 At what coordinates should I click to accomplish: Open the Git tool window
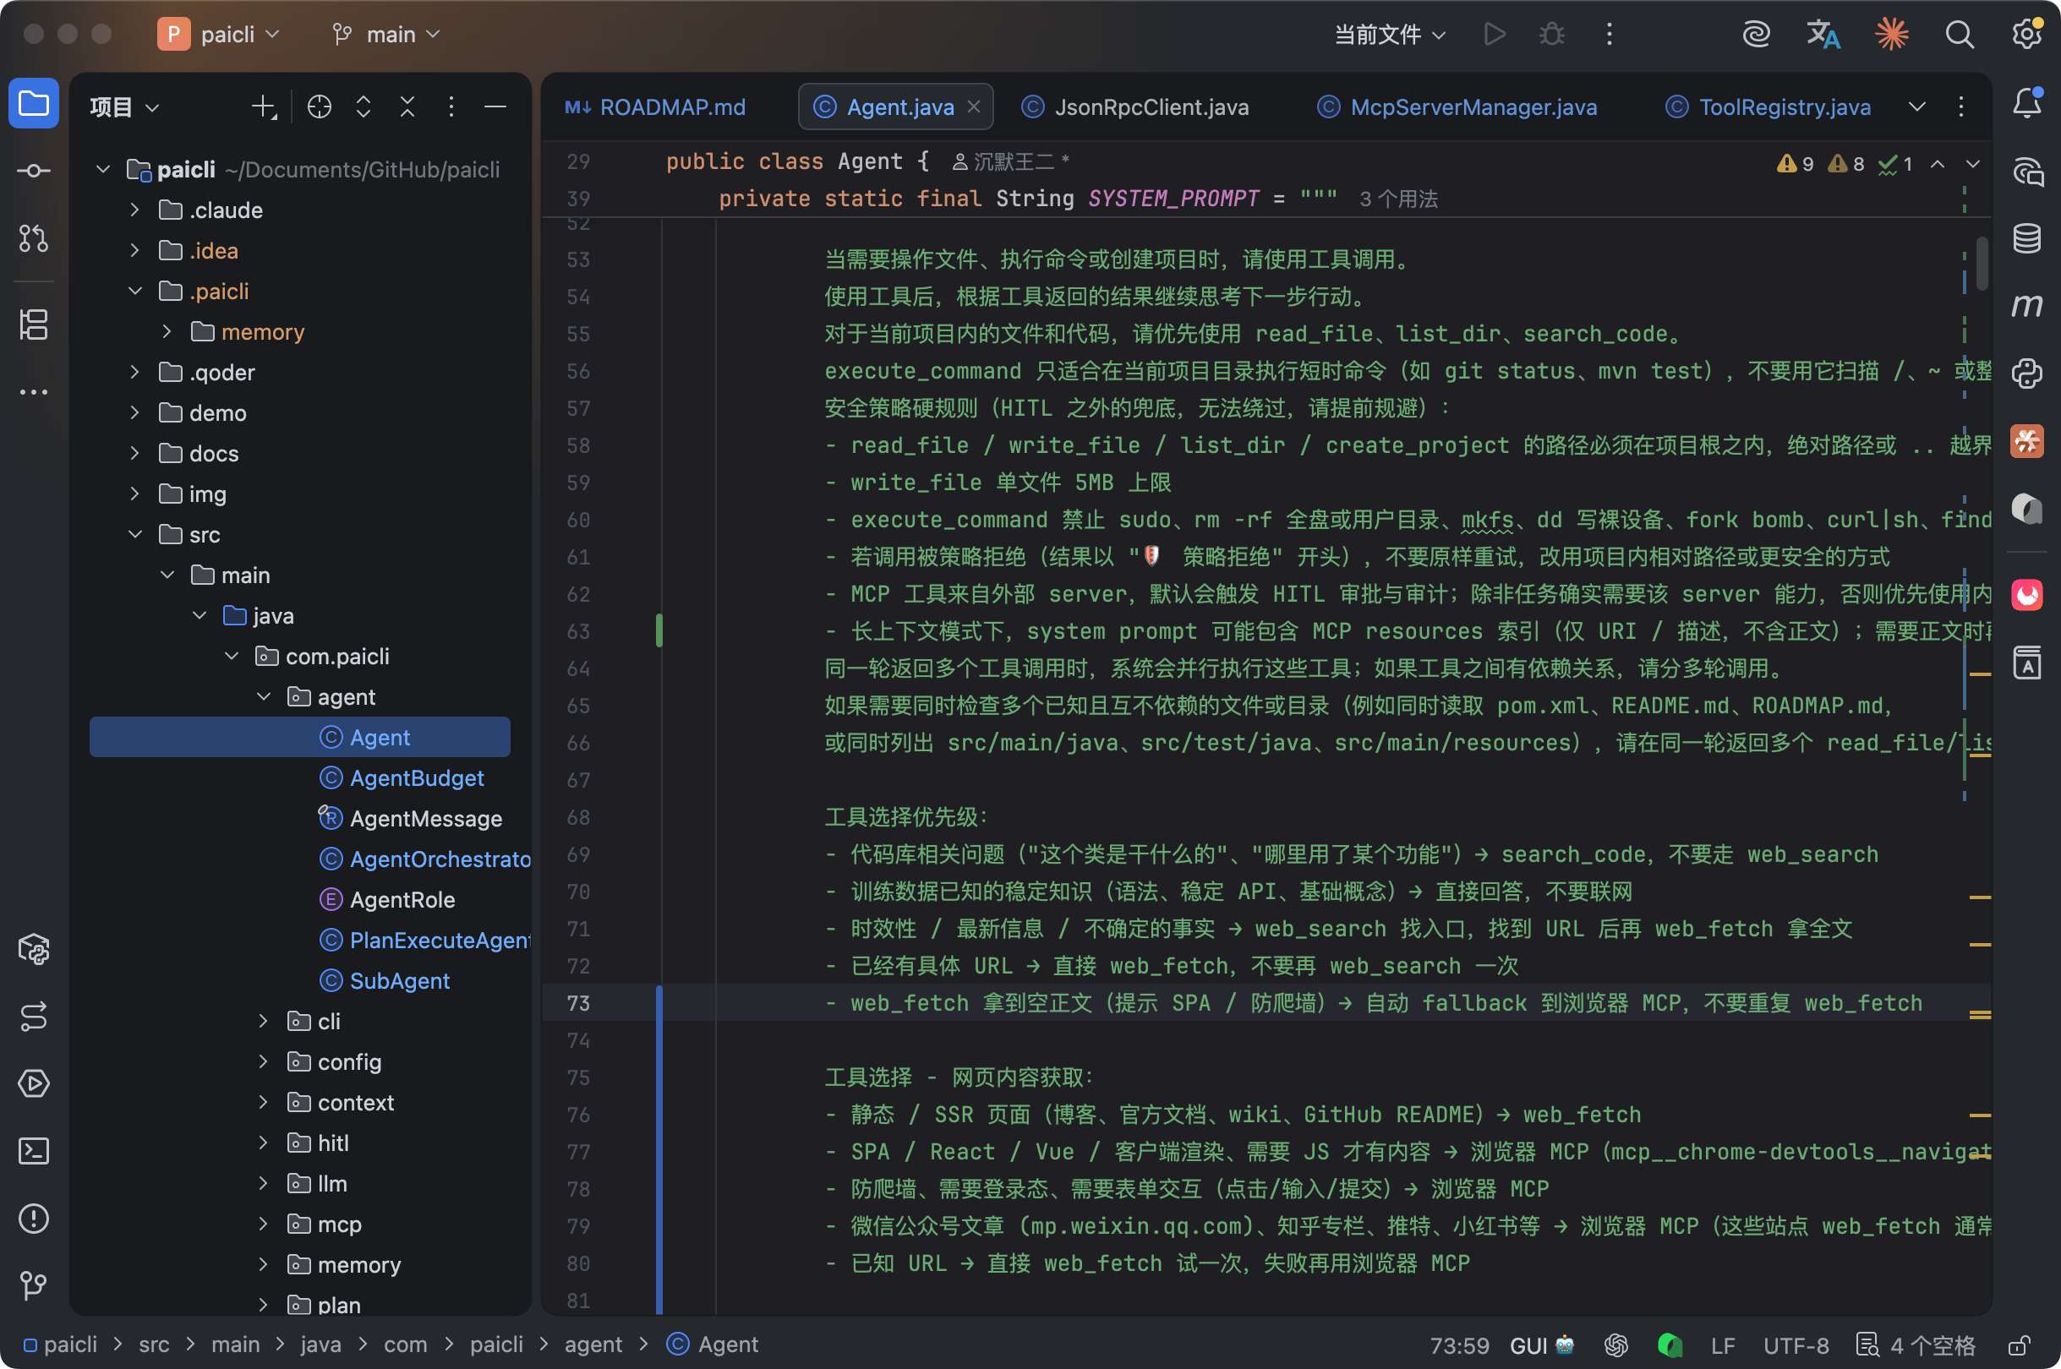point(33,1285)
